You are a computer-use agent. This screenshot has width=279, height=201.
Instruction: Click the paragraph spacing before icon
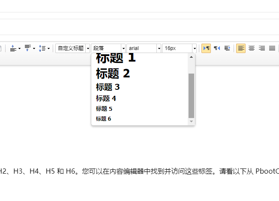click(x=13, y=48)
